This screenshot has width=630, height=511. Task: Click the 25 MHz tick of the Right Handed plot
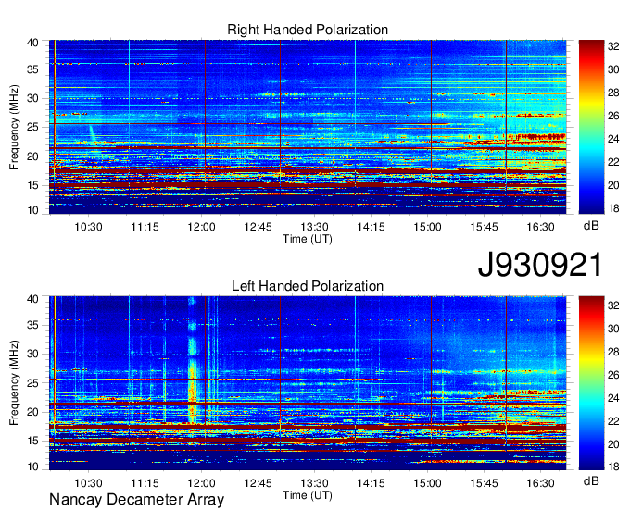pyautogui.click(x=33, y=127)
